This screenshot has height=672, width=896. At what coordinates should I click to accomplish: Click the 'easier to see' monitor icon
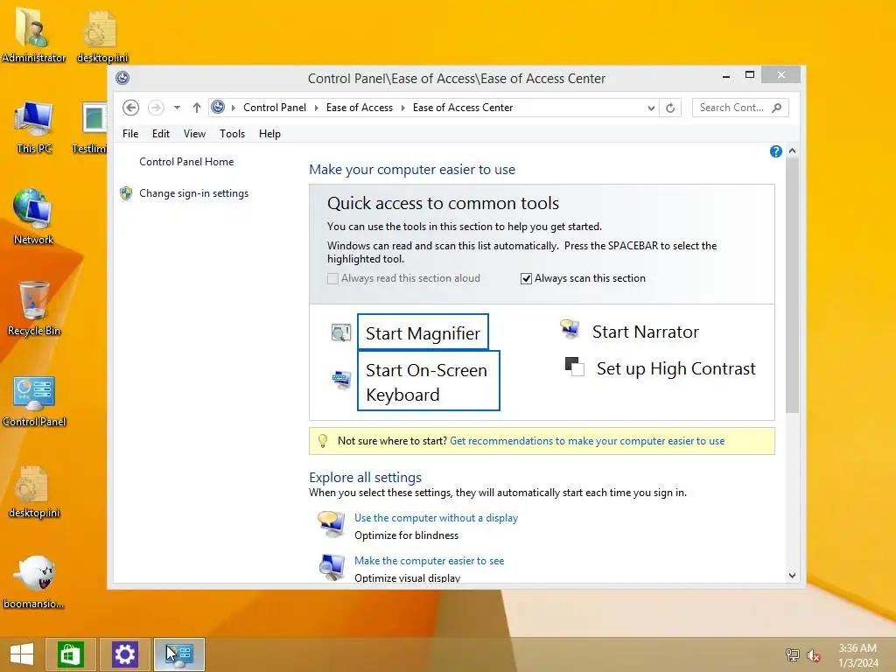332,567
